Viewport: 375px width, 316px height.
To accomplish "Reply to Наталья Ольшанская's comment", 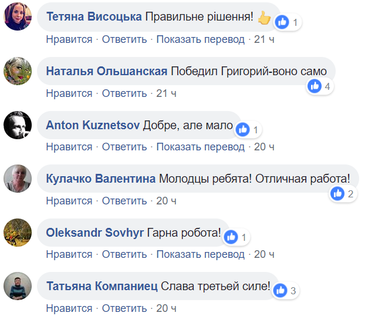I will [124, 93].
